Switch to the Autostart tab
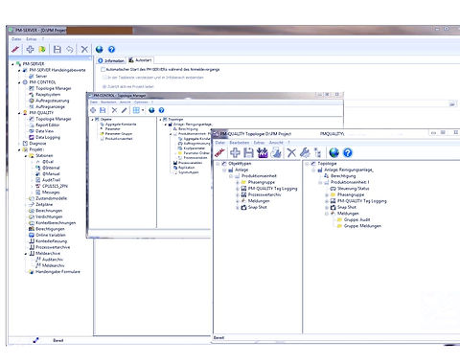 140,60
